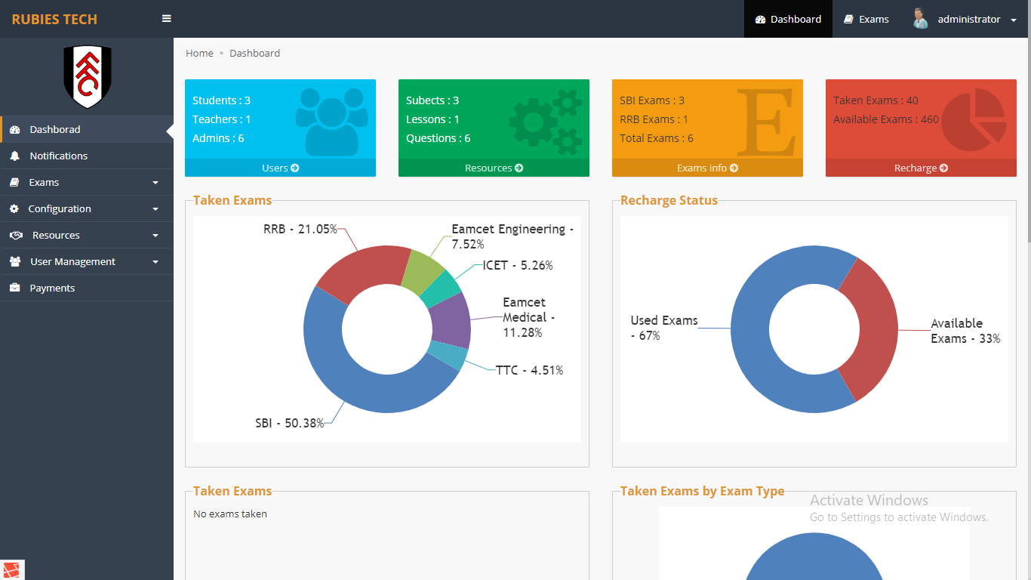This screenshot has height=580, width=1031.
Task: Click the "Used Exams - 67%" chart label
Action: tap(664, 328)
